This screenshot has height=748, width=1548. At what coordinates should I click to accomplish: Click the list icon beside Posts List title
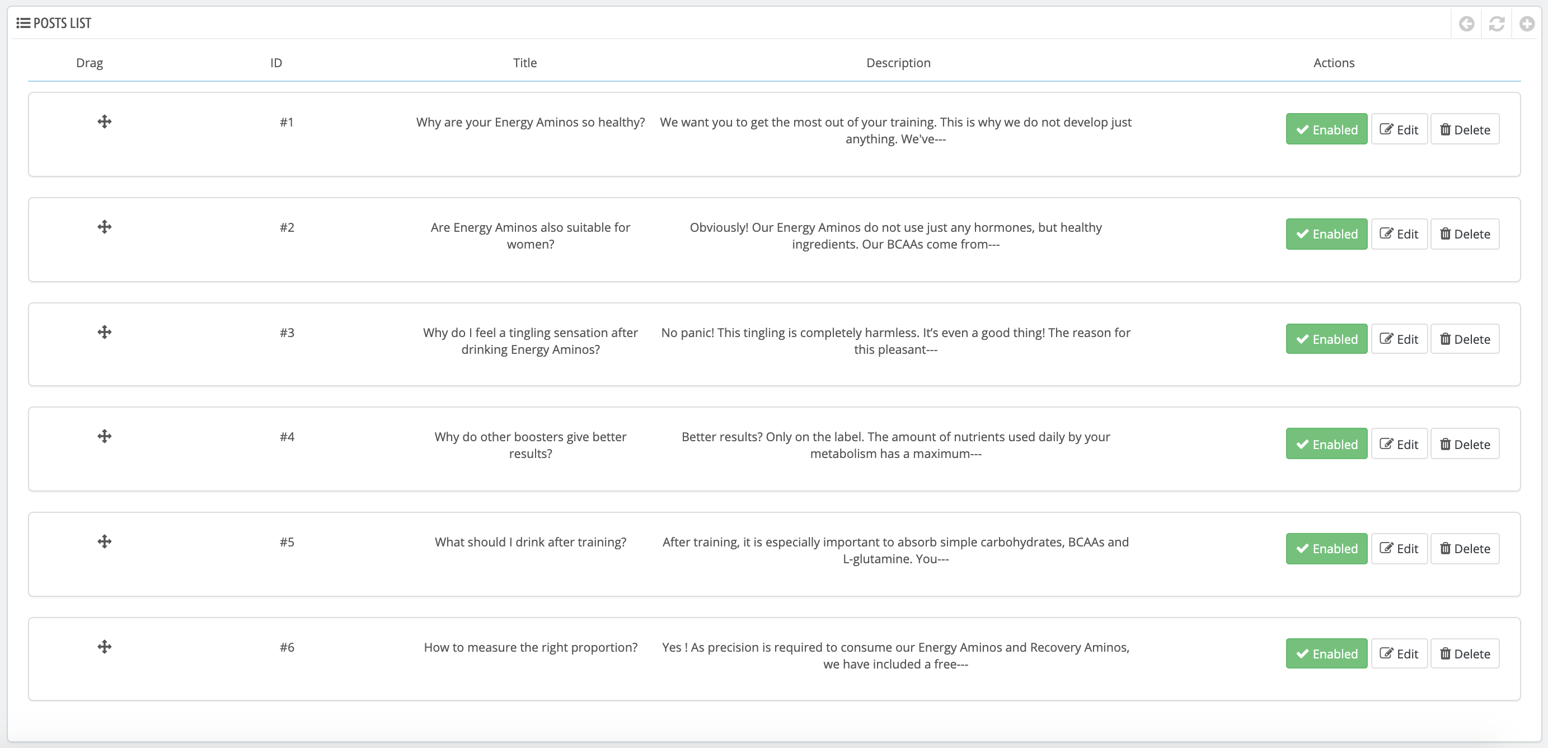point(23,23)
